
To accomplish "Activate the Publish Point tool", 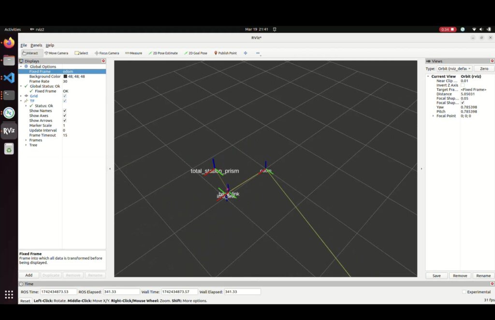I will (225, 53).
